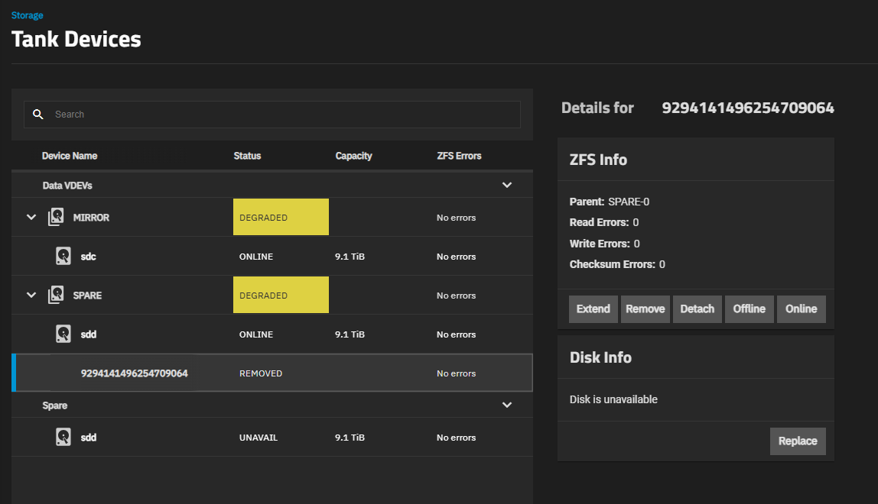Collapse the MIRROR vdev tree node

[x=31, y=218]
